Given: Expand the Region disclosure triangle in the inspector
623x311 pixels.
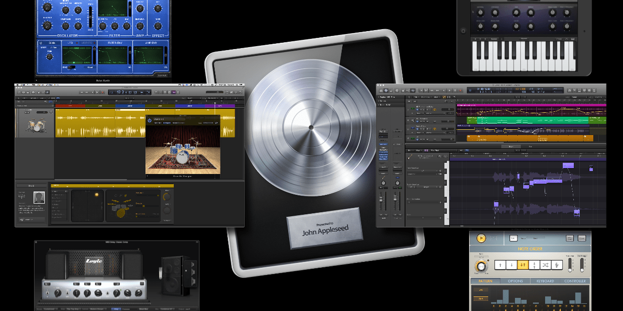Looking at the screenshot, I should (x=379, y=97).
